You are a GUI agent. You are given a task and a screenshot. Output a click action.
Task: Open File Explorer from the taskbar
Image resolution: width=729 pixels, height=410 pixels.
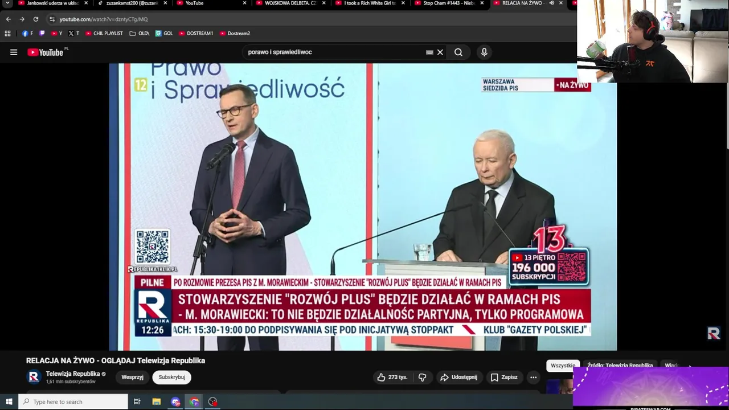point(157,401)
